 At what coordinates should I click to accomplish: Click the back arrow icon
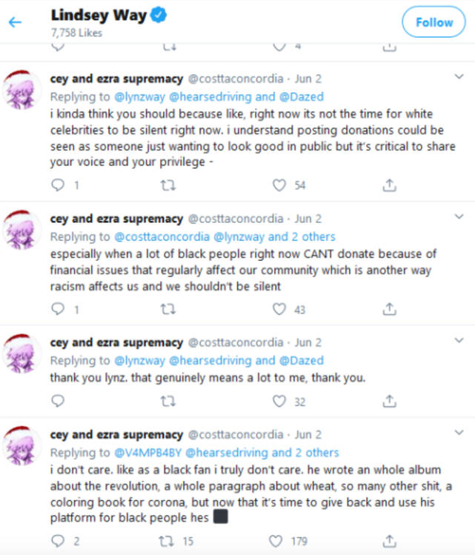16,21
